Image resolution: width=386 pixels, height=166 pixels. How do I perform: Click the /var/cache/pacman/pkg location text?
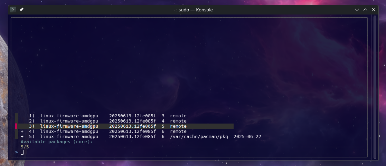click(x=199, y=136)
